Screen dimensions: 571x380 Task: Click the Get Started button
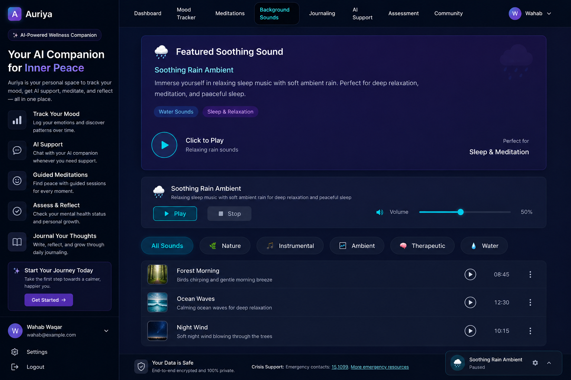pos(49,300)
